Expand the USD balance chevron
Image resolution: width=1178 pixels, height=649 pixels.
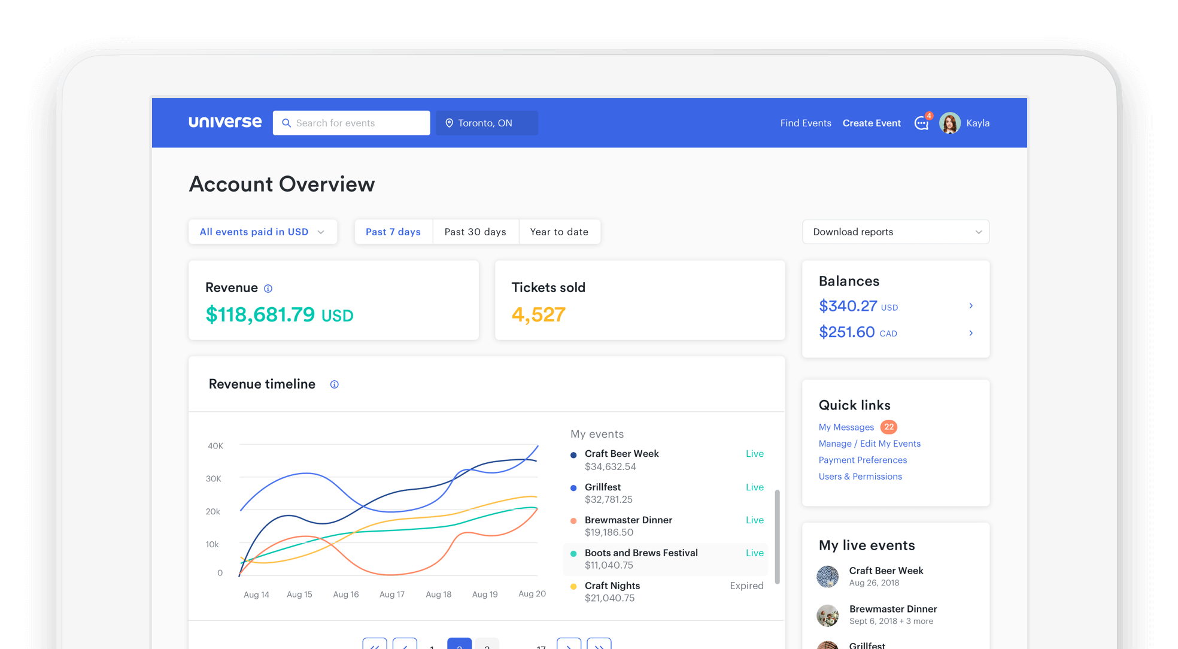point(971,306)
